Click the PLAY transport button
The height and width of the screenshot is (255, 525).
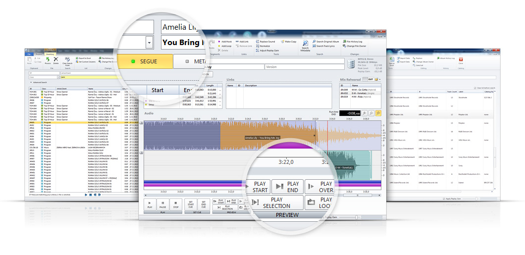point(150,204)
